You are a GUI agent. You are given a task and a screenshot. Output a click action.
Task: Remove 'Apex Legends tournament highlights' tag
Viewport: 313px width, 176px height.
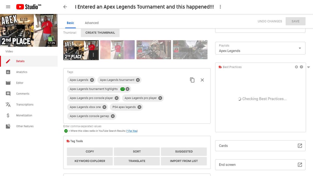(x=128, y=89)
